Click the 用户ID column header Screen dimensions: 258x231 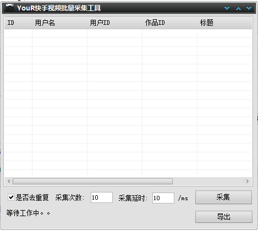(114, 23)
